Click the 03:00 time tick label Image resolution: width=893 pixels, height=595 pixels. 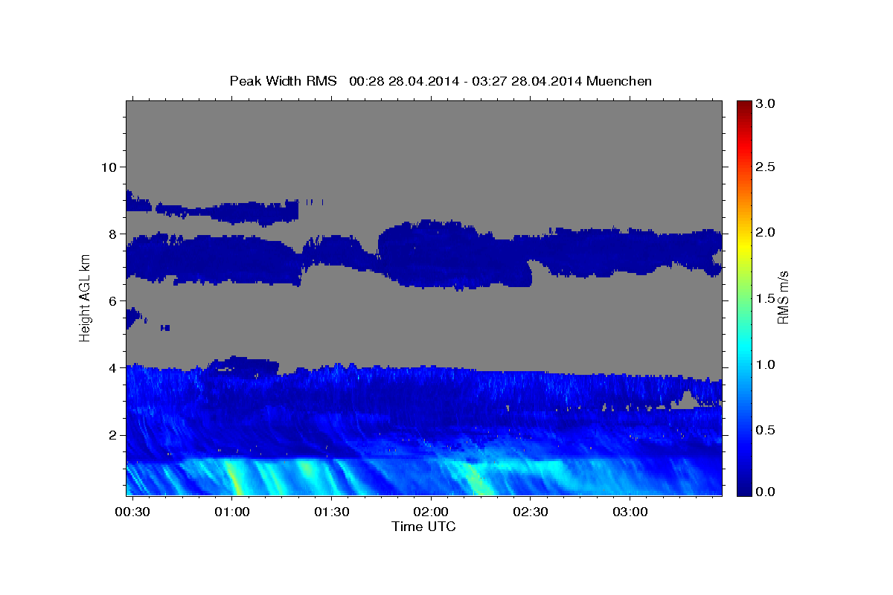pos(630,512)
